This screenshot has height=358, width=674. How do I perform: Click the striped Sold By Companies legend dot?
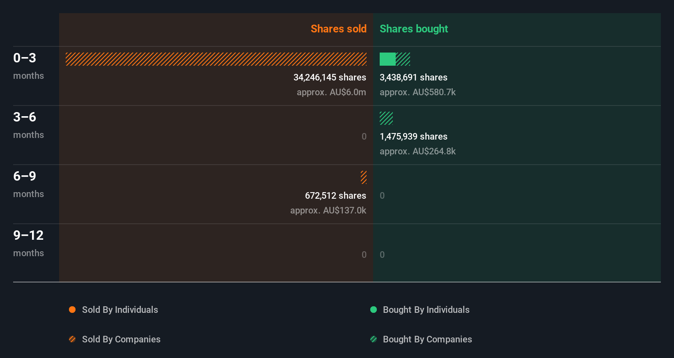pos(72,339)
